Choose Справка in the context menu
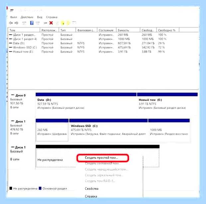The height and width of the screenshot is (204, 206). [91, 196]
